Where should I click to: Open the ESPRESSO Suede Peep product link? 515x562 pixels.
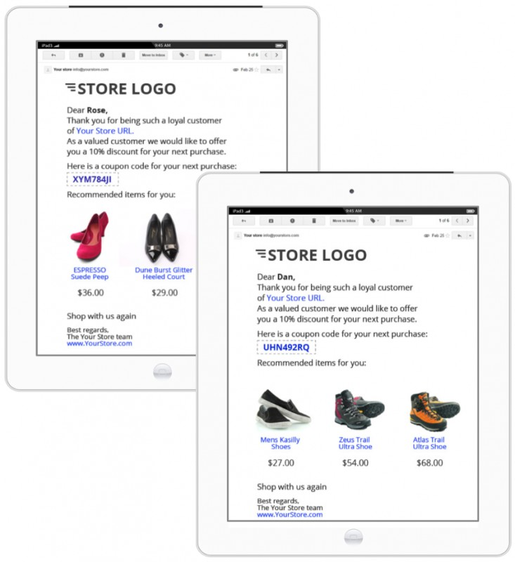(90, 273)
